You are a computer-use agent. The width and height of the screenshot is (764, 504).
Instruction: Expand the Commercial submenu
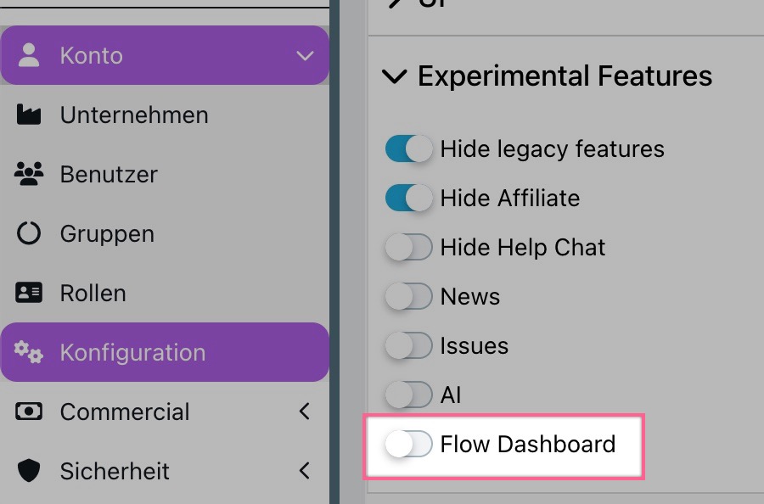click(x=305, y=412)
